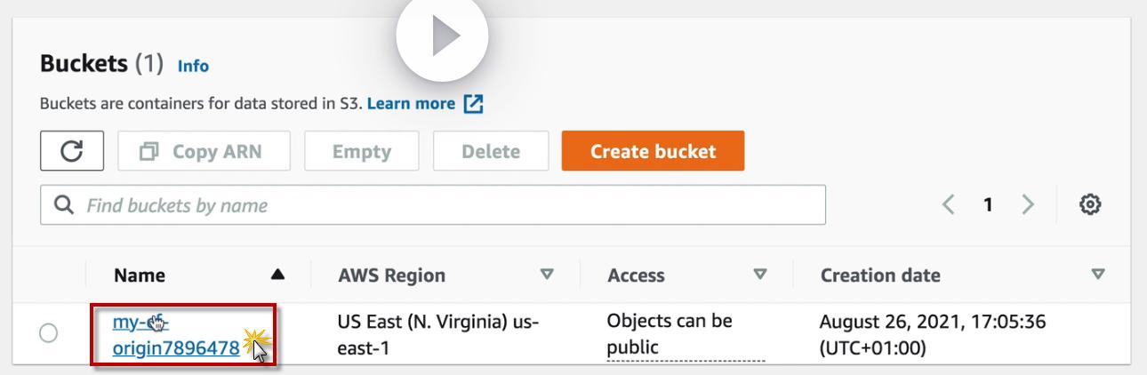
Task: Click the orange Create bucket button
Action: tap(653, 151)
